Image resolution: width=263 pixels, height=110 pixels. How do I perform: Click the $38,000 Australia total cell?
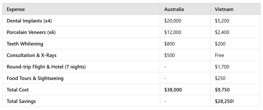pos(173,90)
